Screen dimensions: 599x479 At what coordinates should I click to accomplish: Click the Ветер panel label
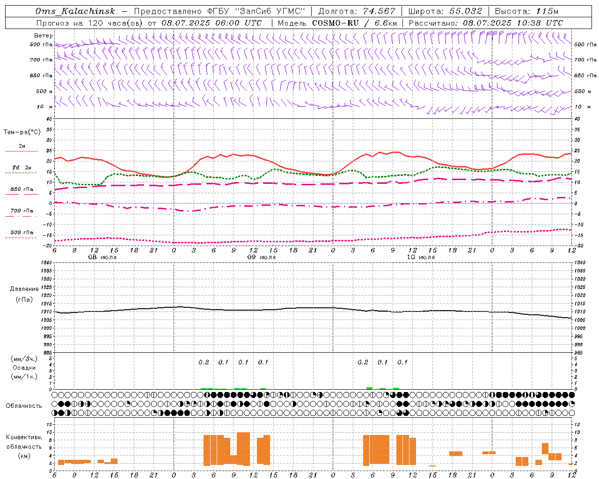click(44, 36)
